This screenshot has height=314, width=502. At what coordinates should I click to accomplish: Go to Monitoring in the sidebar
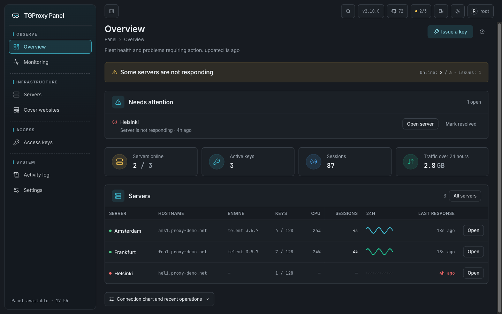50,62
